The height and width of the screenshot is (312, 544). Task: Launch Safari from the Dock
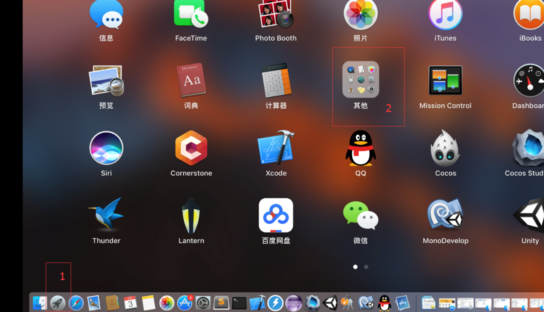tap(75, 302)
